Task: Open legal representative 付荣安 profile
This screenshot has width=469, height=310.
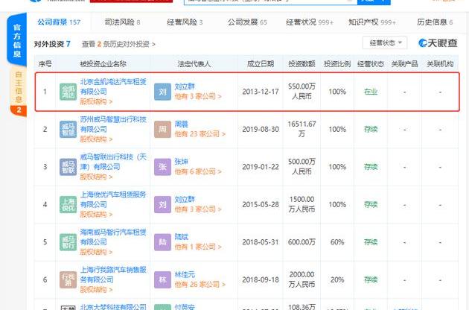Action: pyautogui.click(x=185, y=307)
